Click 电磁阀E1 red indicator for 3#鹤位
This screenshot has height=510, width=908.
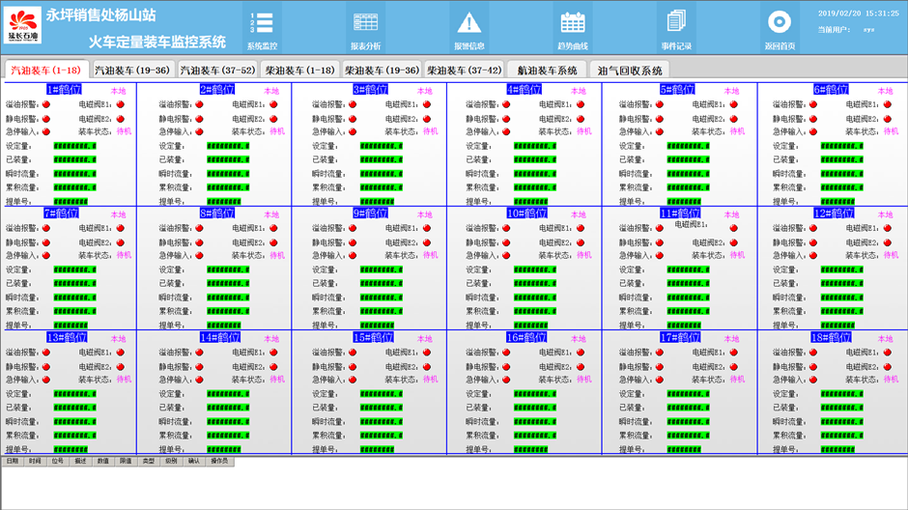click(x=427, y=104)
